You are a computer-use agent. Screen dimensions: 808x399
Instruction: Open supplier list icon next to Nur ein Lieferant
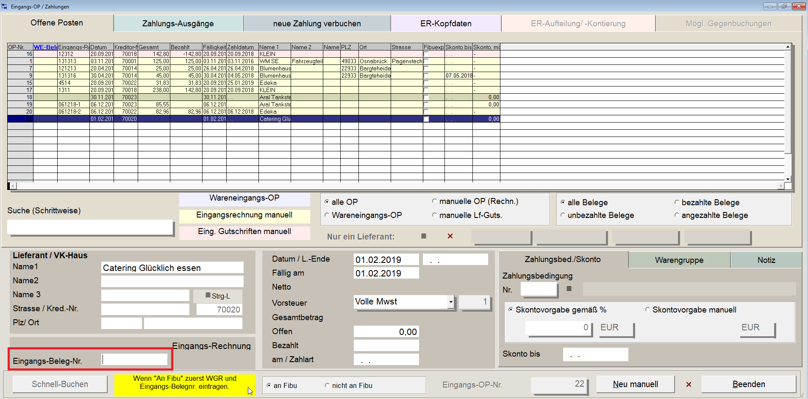pos(424,236)
